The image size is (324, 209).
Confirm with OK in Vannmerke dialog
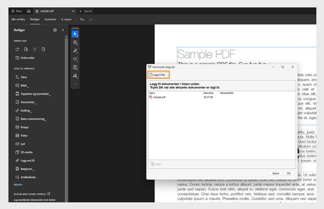288,173
